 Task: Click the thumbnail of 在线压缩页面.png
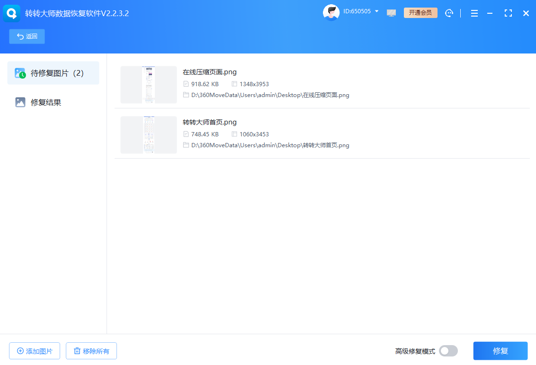148,85
